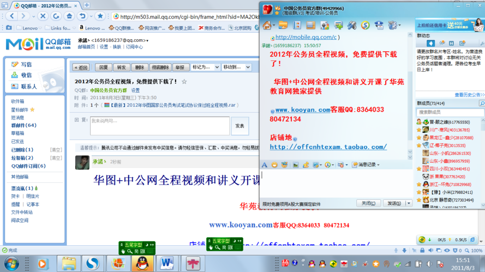The width and height of the screenshot is (485, 272).
Task: Open the Windows Start button
Action: 11,264
